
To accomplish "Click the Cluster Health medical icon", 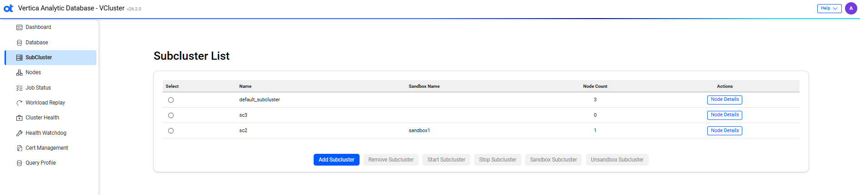I will point(20,118).
